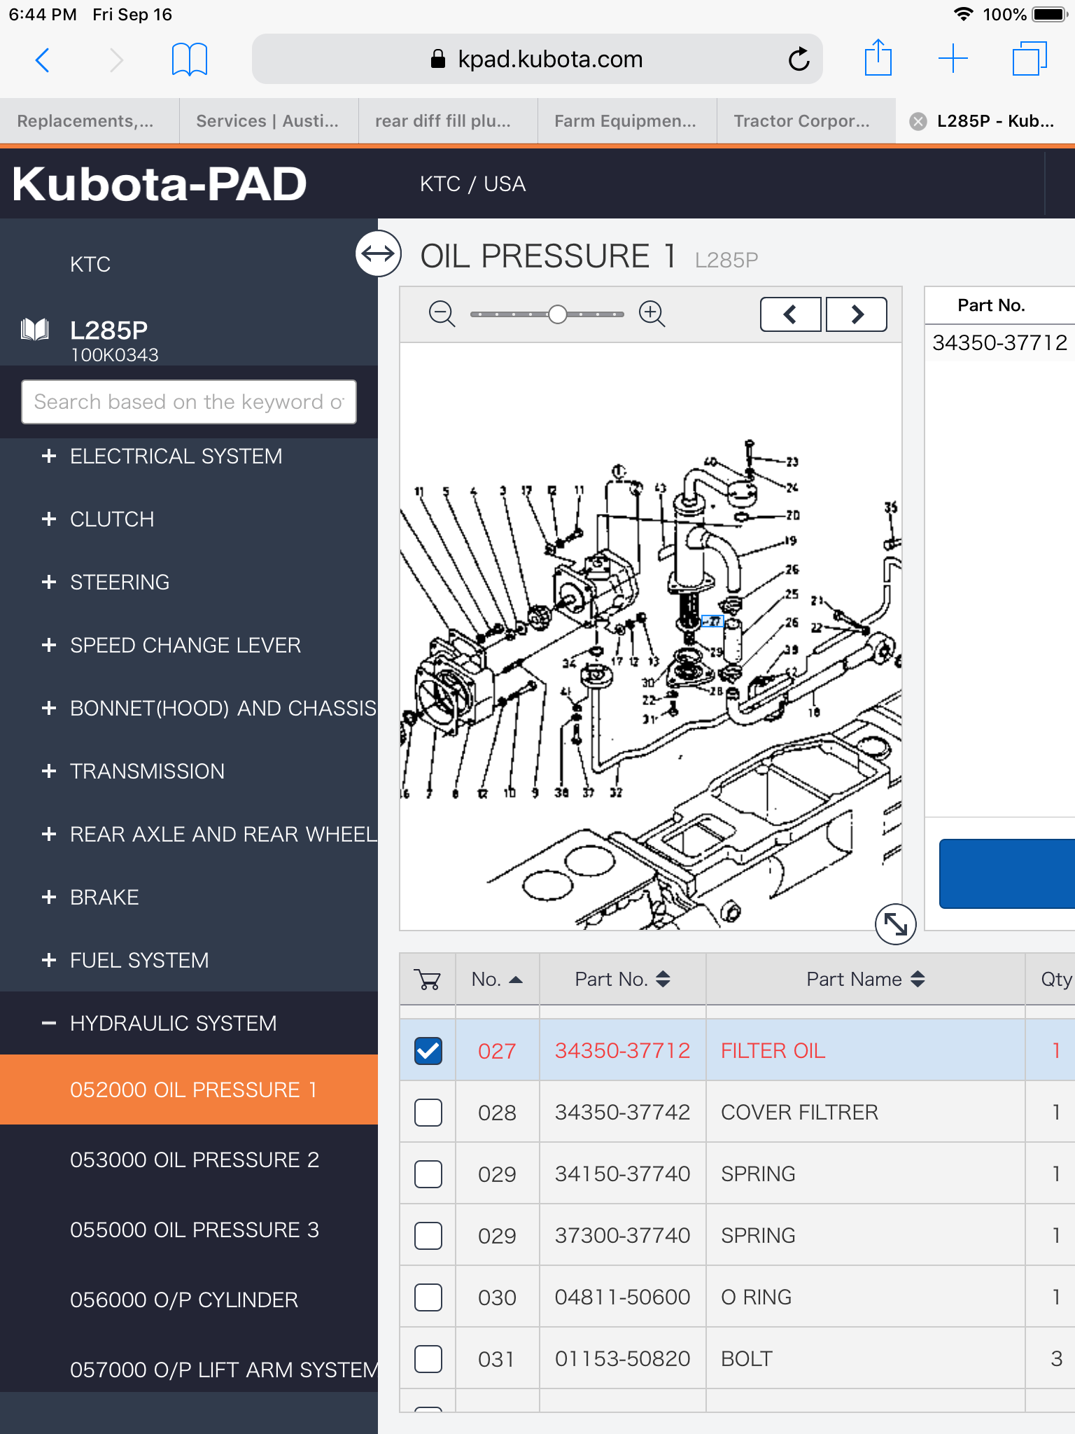1075x1434 pixels.
Task: Sort table by No. column
Action: tap(497, 979)
